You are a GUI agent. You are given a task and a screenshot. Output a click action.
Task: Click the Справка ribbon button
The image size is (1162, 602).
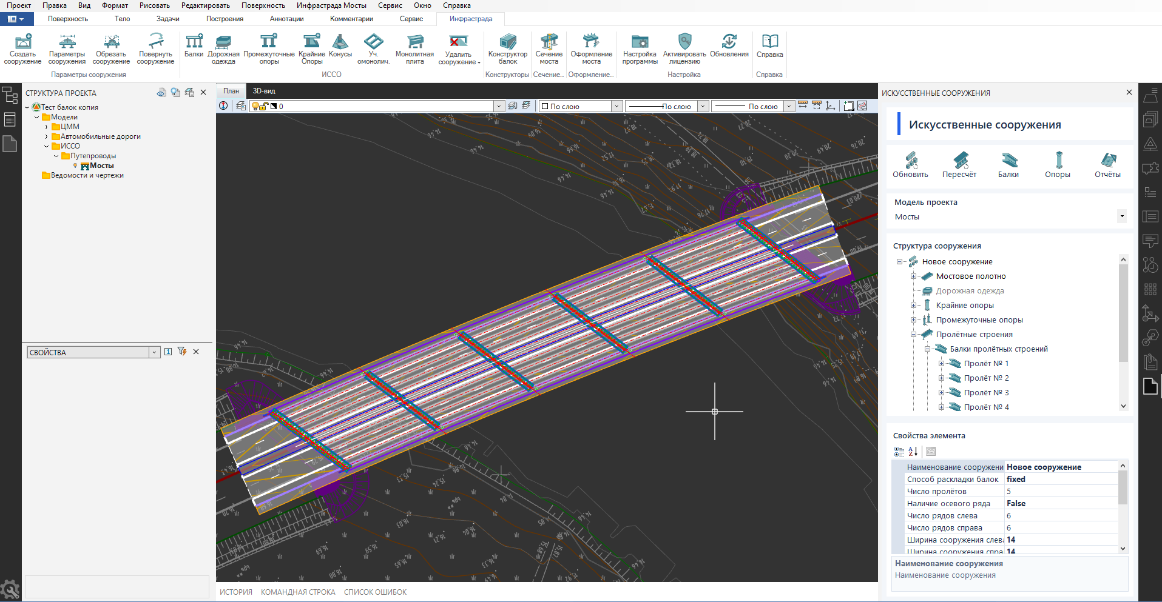pos(770,46)
